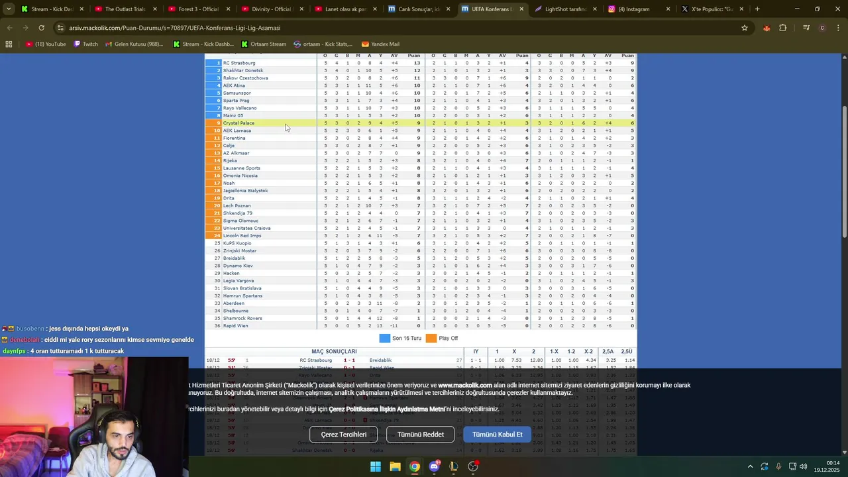Open the bookmarks apps grid icon
The width and height of the screenshot is (848, 477).
click(9, 44)
